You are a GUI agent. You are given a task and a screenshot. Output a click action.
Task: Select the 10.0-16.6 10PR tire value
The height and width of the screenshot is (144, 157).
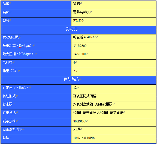tap(84, 138)
